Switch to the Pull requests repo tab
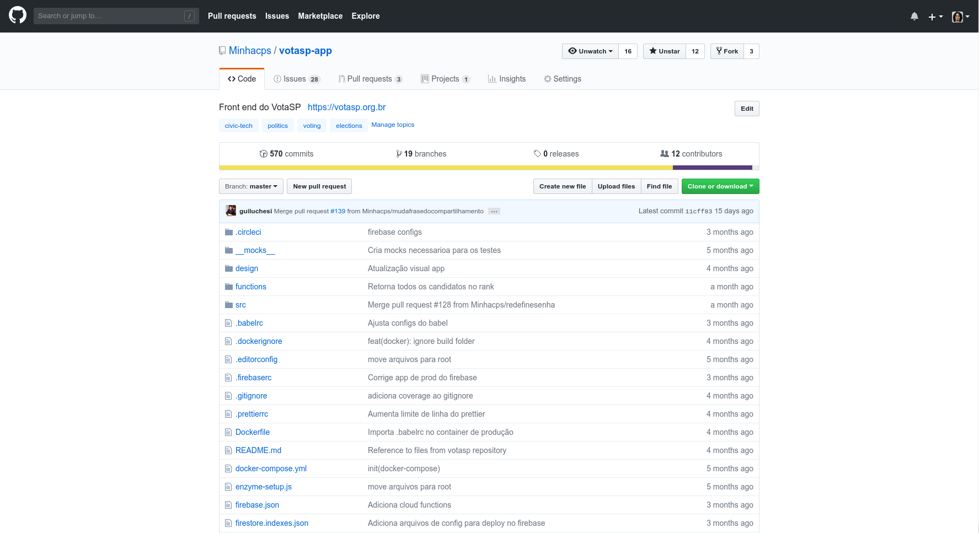 (371, 79)
